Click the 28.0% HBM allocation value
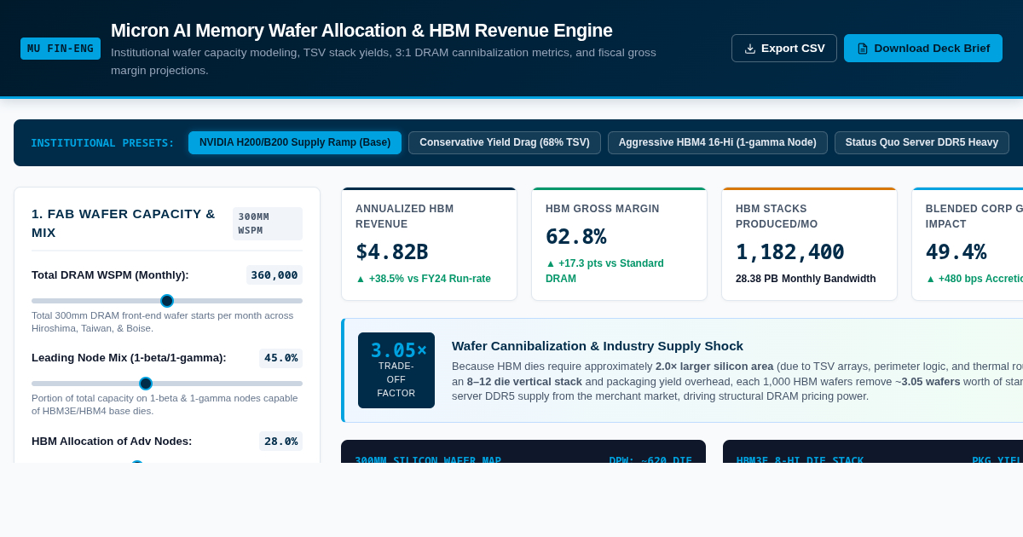This screenshot has width=1023, height=537. tap(280, 441)
